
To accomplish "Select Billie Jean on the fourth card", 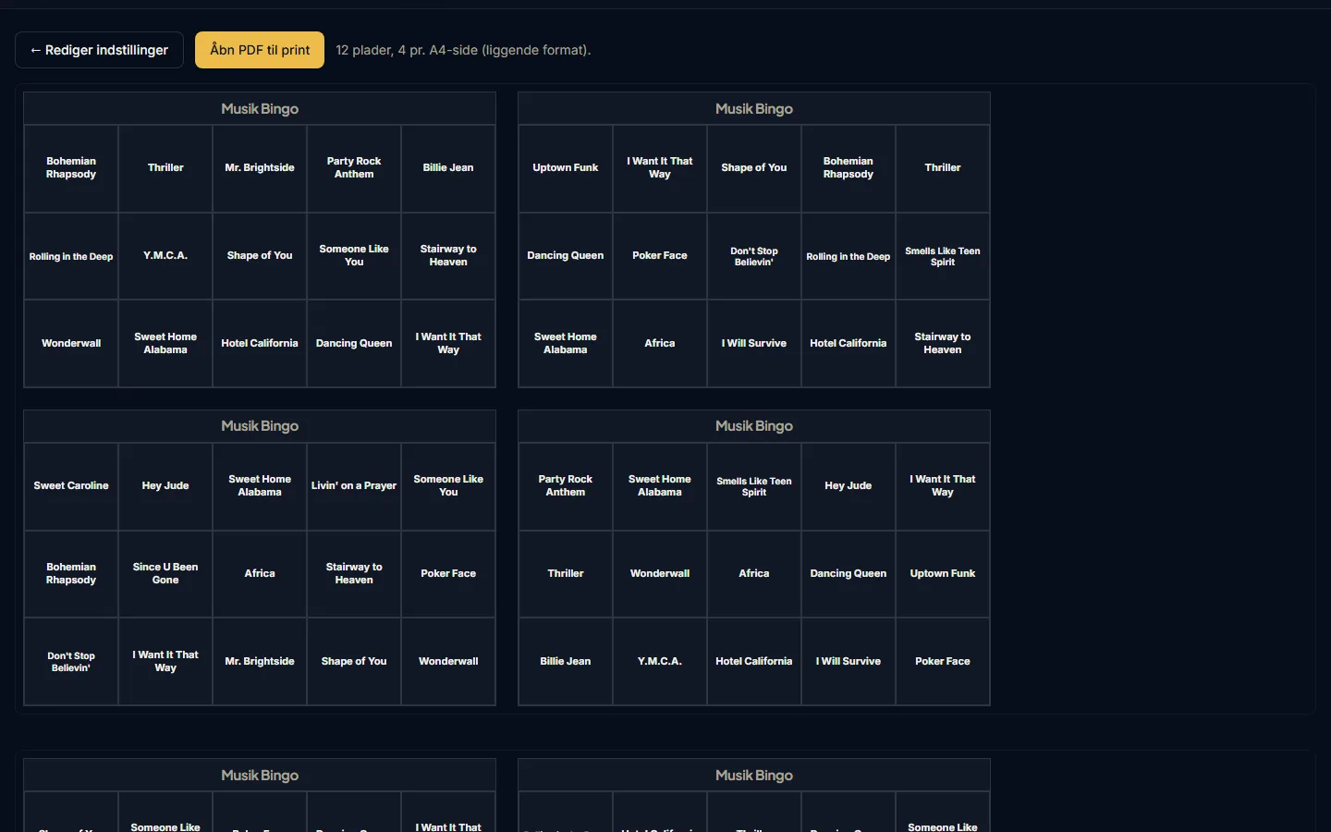I will 566,662.
